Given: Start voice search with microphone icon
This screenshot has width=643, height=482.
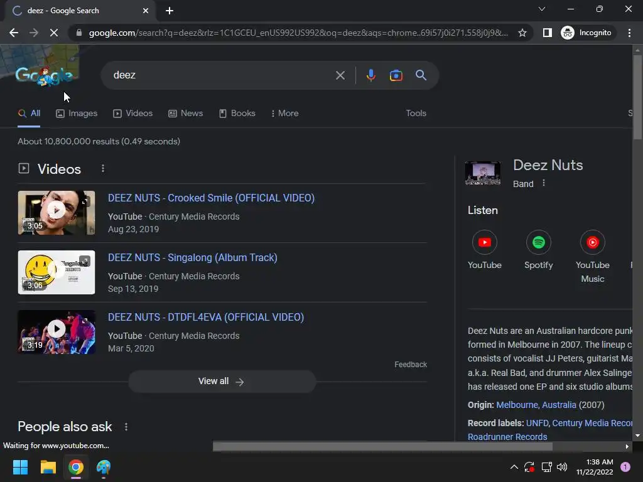Looking at the screenshot, I should pyautogui.click(x=370, y=75).
